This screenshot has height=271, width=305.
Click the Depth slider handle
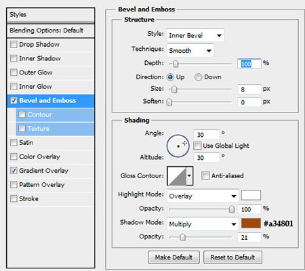pos(176,64)
